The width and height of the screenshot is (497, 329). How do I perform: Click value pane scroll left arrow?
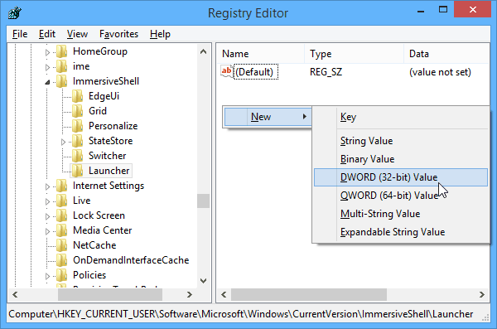click(x=224, y=295)
